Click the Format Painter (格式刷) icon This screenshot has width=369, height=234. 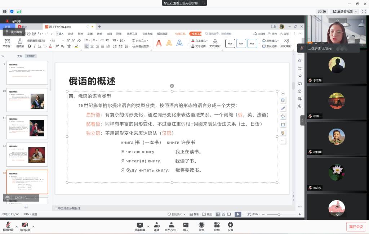tap(20, 42)
